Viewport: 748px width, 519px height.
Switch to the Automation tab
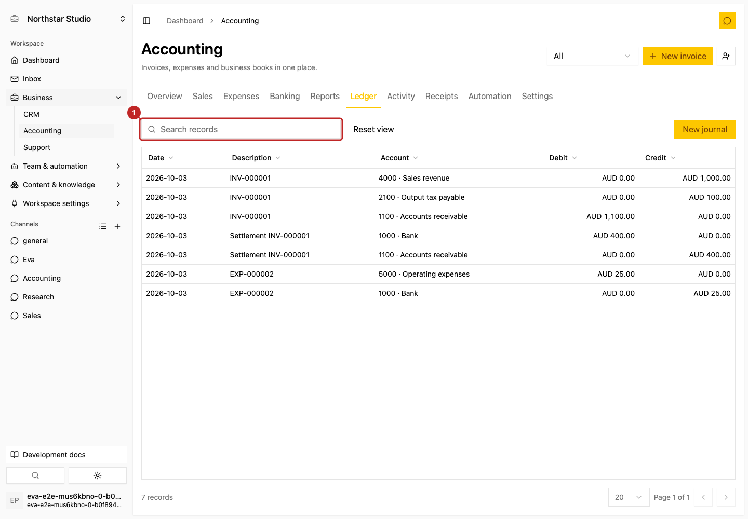coord(490,97)
